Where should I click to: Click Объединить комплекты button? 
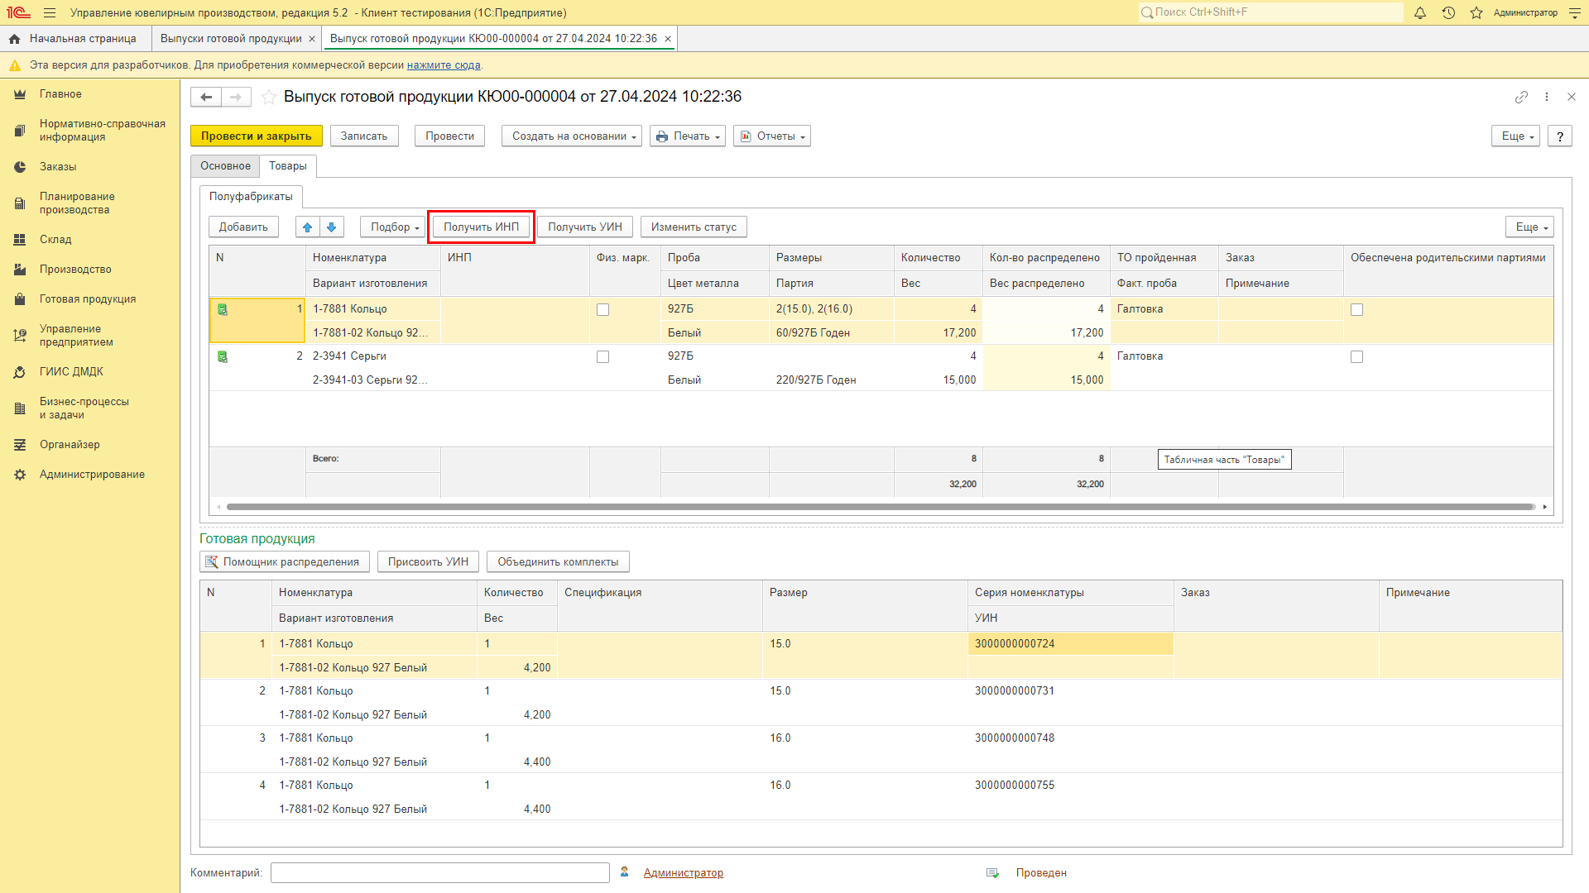(558, 562)
